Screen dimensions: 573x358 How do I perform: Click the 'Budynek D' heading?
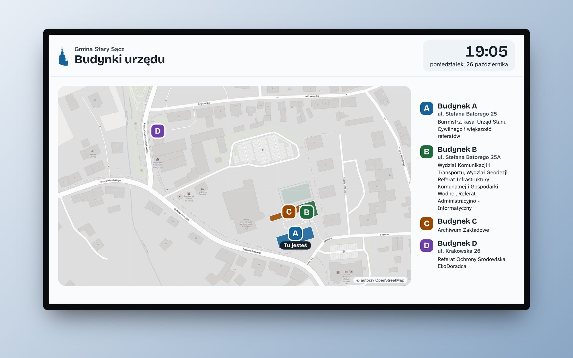click(x=457, y=243)
